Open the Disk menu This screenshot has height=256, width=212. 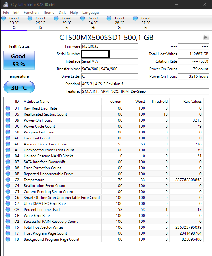(x=62, y=13)
